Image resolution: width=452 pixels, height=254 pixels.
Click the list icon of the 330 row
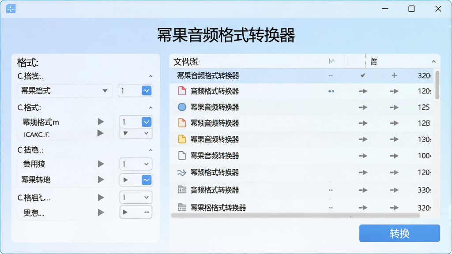[182, 190]
